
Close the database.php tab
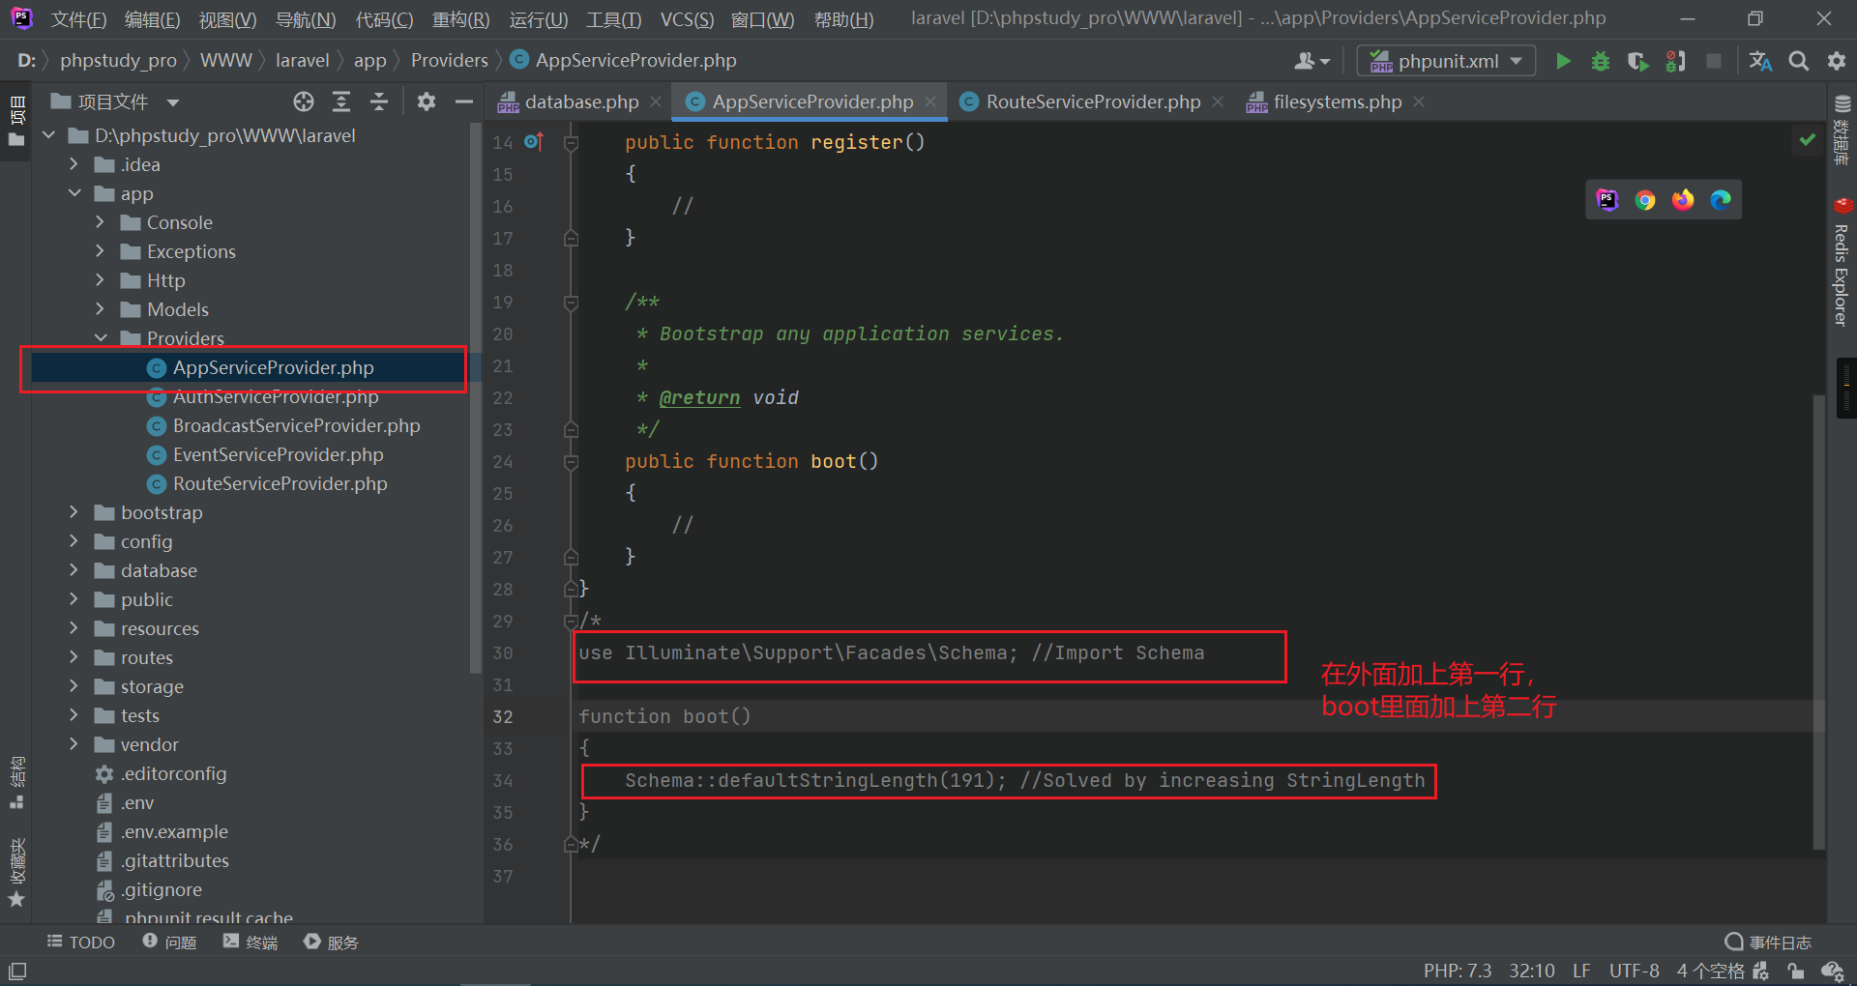pyautogui.click(x=656, y=101)
